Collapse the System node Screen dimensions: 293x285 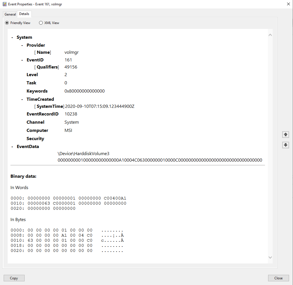[12, 37]
